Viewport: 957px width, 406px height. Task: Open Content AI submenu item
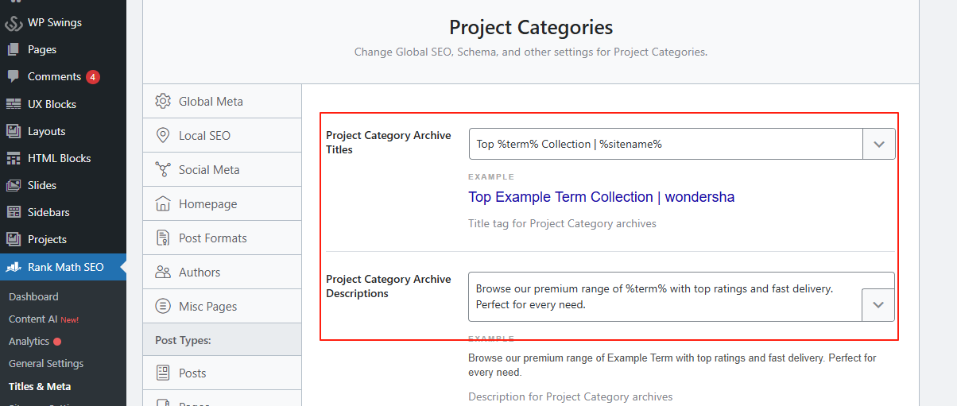point(33,319)
